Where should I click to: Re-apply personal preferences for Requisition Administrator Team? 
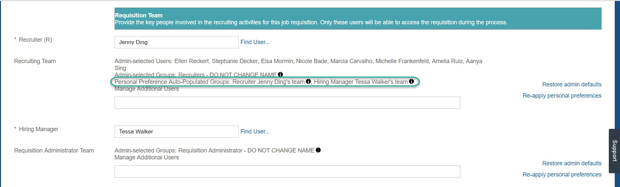pos(562,175)
